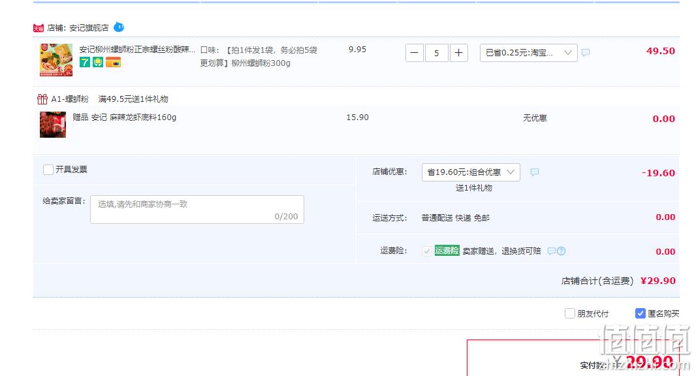Click the 螺蛳粉 product thumbnail
The height and width of the screenshot is (376, 696).
(x=56, y=60)
